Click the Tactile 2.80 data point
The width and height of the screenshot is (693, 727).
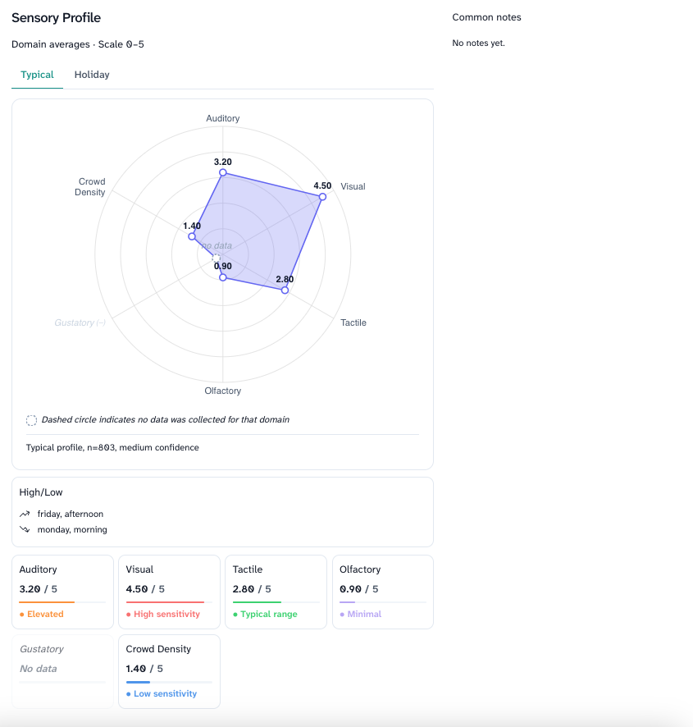[x=285, y=290]
